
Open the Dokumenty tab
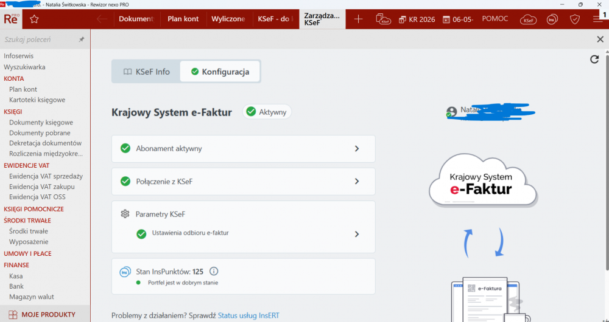point(136,19)
